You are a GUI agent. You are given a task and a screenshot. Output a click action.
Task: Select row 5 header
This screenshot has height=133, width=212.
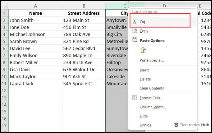coord(4,41)
